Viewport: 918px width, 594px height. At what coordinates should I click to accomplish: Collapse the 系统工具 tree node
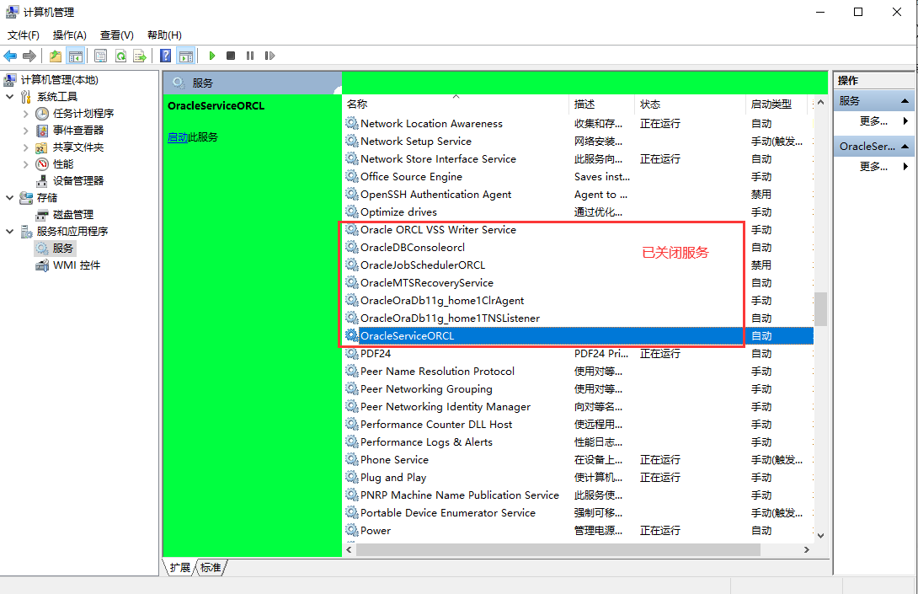[x=10, y=97]
